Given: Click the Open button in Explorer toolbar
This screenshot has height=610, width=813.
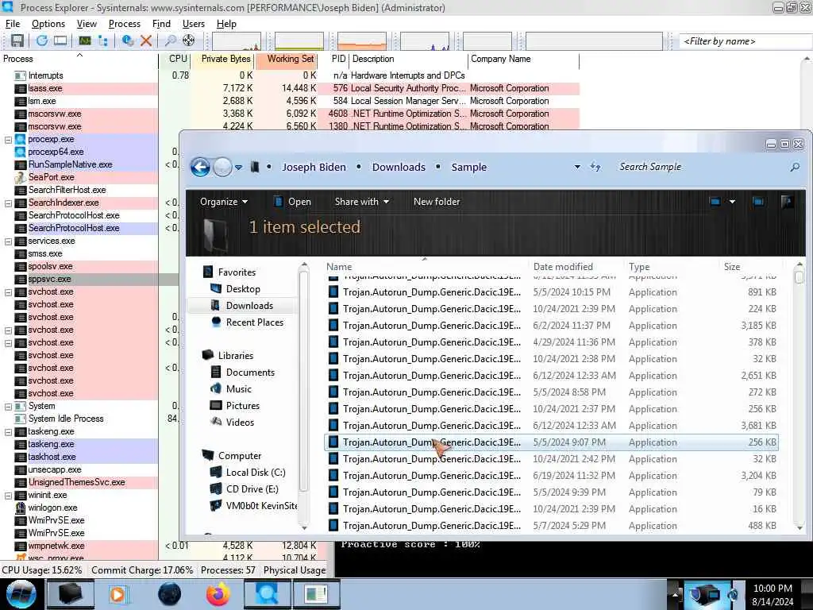Looking at the screenshot, I should (x=292, y=202).
